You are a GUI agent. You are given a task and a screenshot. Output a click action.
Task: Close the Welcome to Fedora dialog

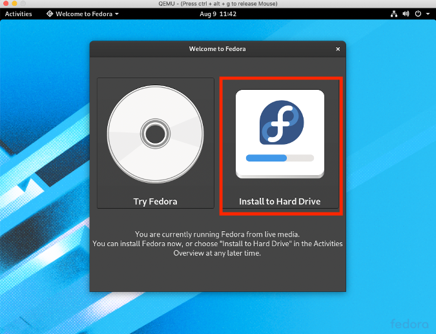coord(337,48)
